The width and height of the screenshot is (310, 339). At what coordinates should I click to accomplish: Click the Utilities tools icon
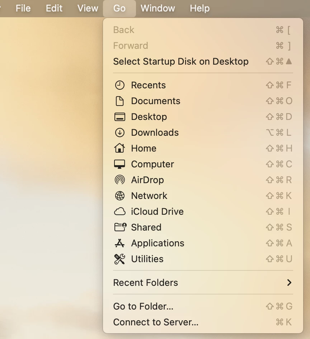[x=119, y=259]
